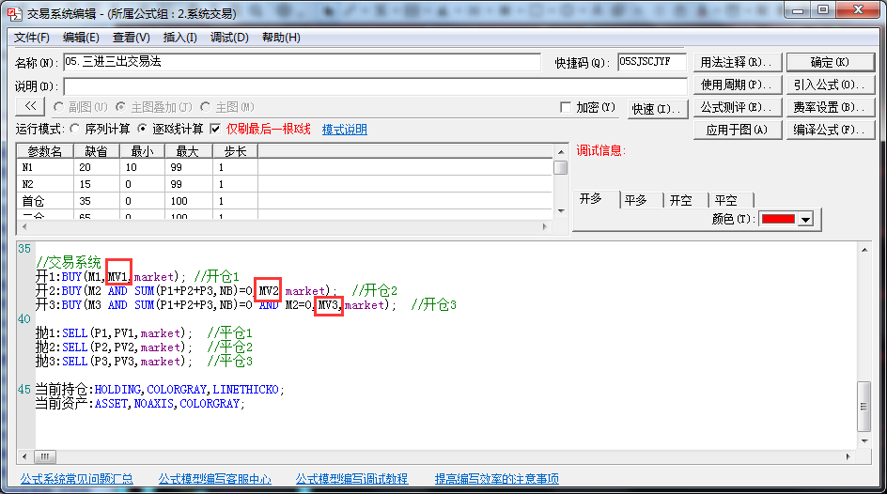This screenshot has height=494, width=887.
Task: Click the << collapse panel button
Action: tap(30, 107)
